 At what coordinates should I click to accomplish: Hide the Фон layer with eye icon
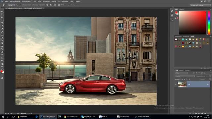176,84
